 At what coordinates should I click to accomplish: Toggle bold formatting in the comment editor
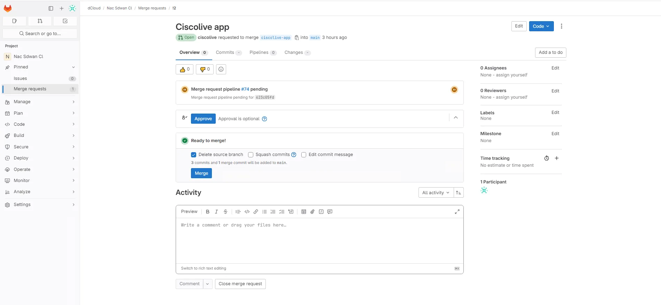coord(207,212)
